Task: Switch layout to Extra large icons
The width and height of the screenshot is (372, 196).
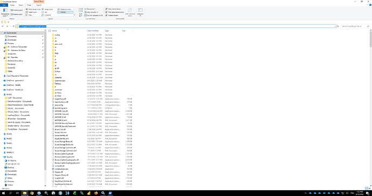Action: pyautogui.click(x=33, y=9)
